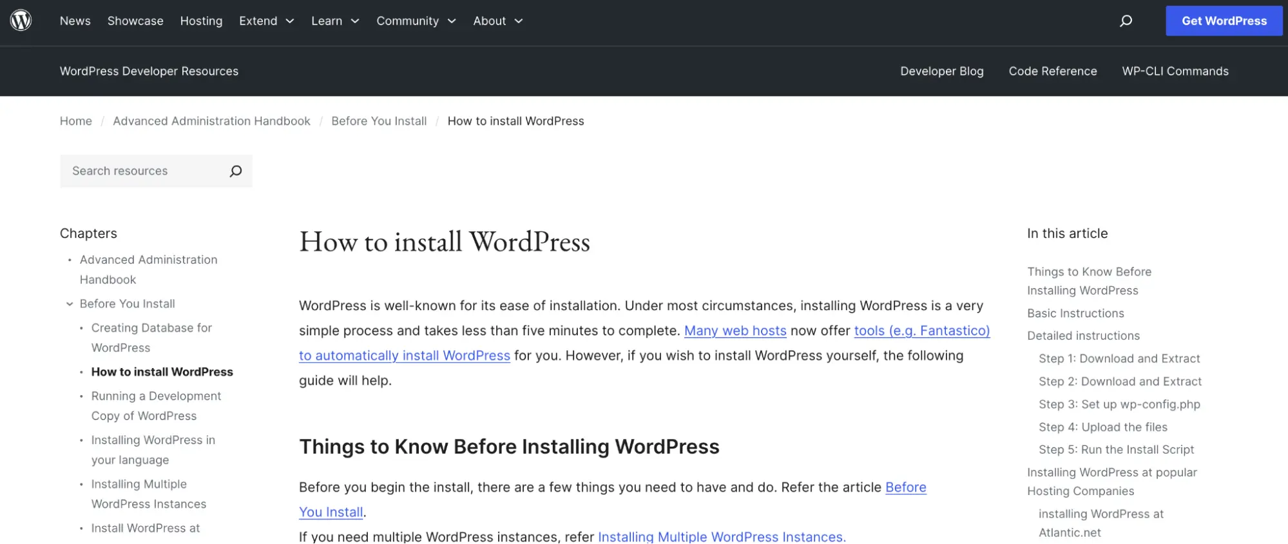Jump to Step 3: Set up wp-config.php
The height and width of the screenshot is (544, 1288).
tap(1119, 404)
